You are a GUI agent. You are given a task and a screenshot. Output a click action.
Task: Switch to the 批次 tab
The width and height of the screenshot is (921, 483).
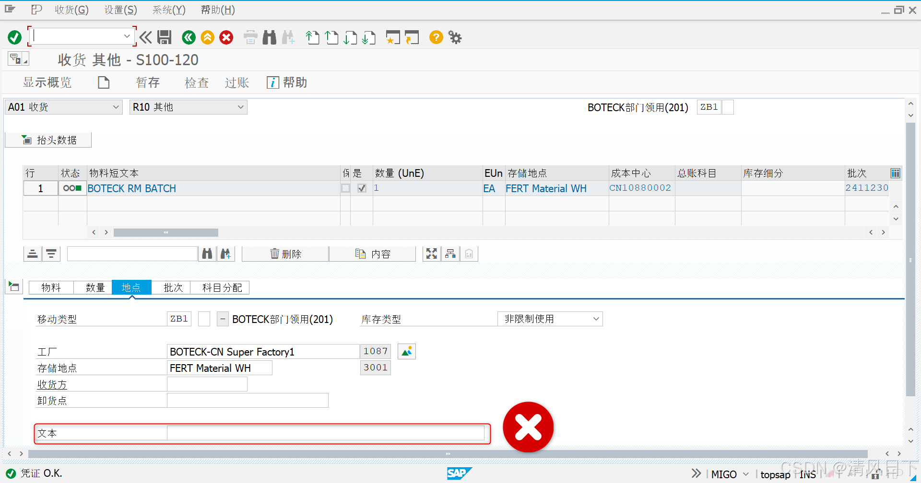click(173, 287)
